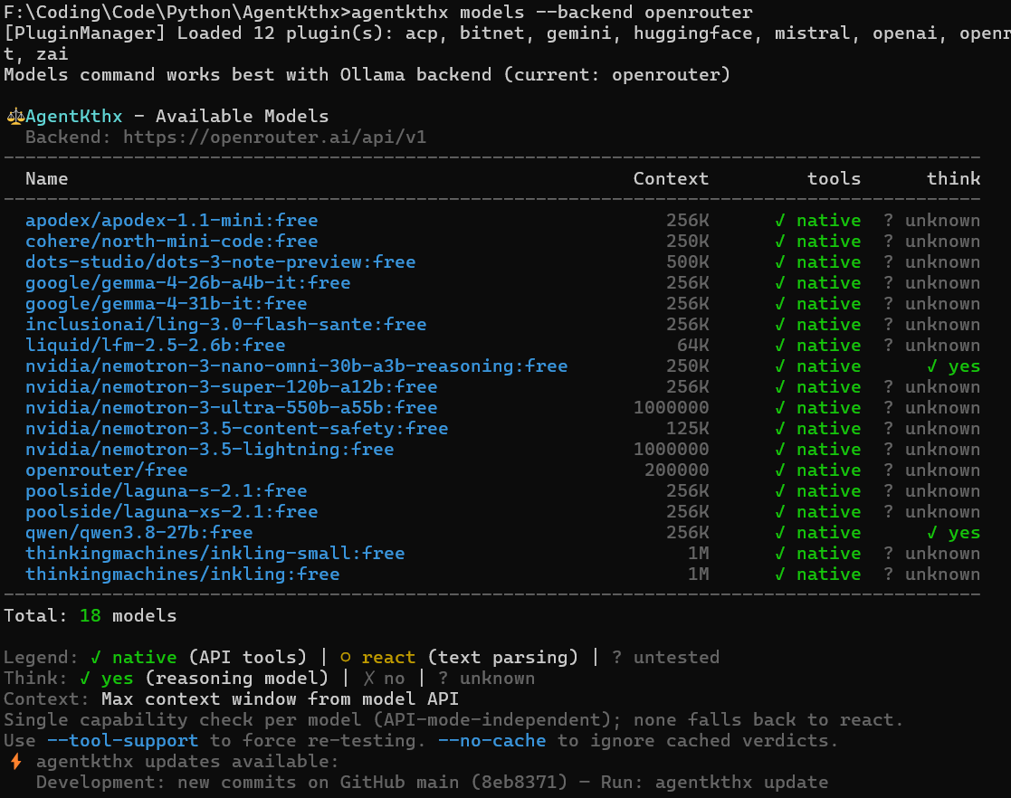Select model poolside/laguna-xs-2.1:free
This screenshot has height=798, width=1011.
pyautogui.click(x=171, y=511)
